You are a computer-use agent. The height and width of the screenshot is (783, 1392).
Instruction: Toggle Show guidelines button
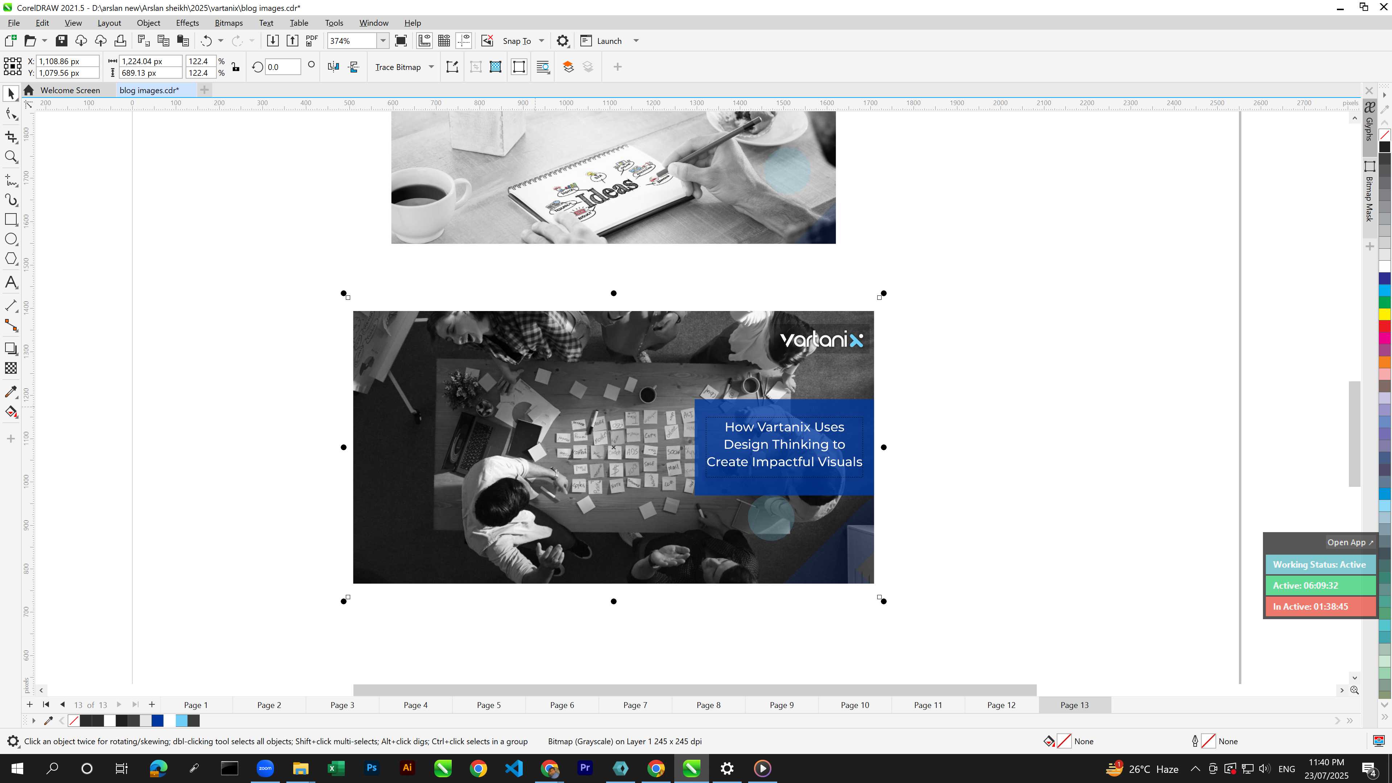464,41
